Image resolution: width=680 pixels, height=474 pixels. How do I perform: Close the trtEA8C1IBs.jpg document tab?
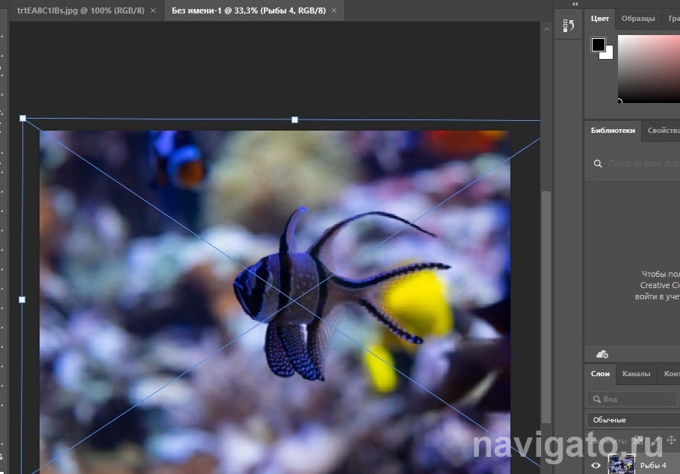point(153,11)
